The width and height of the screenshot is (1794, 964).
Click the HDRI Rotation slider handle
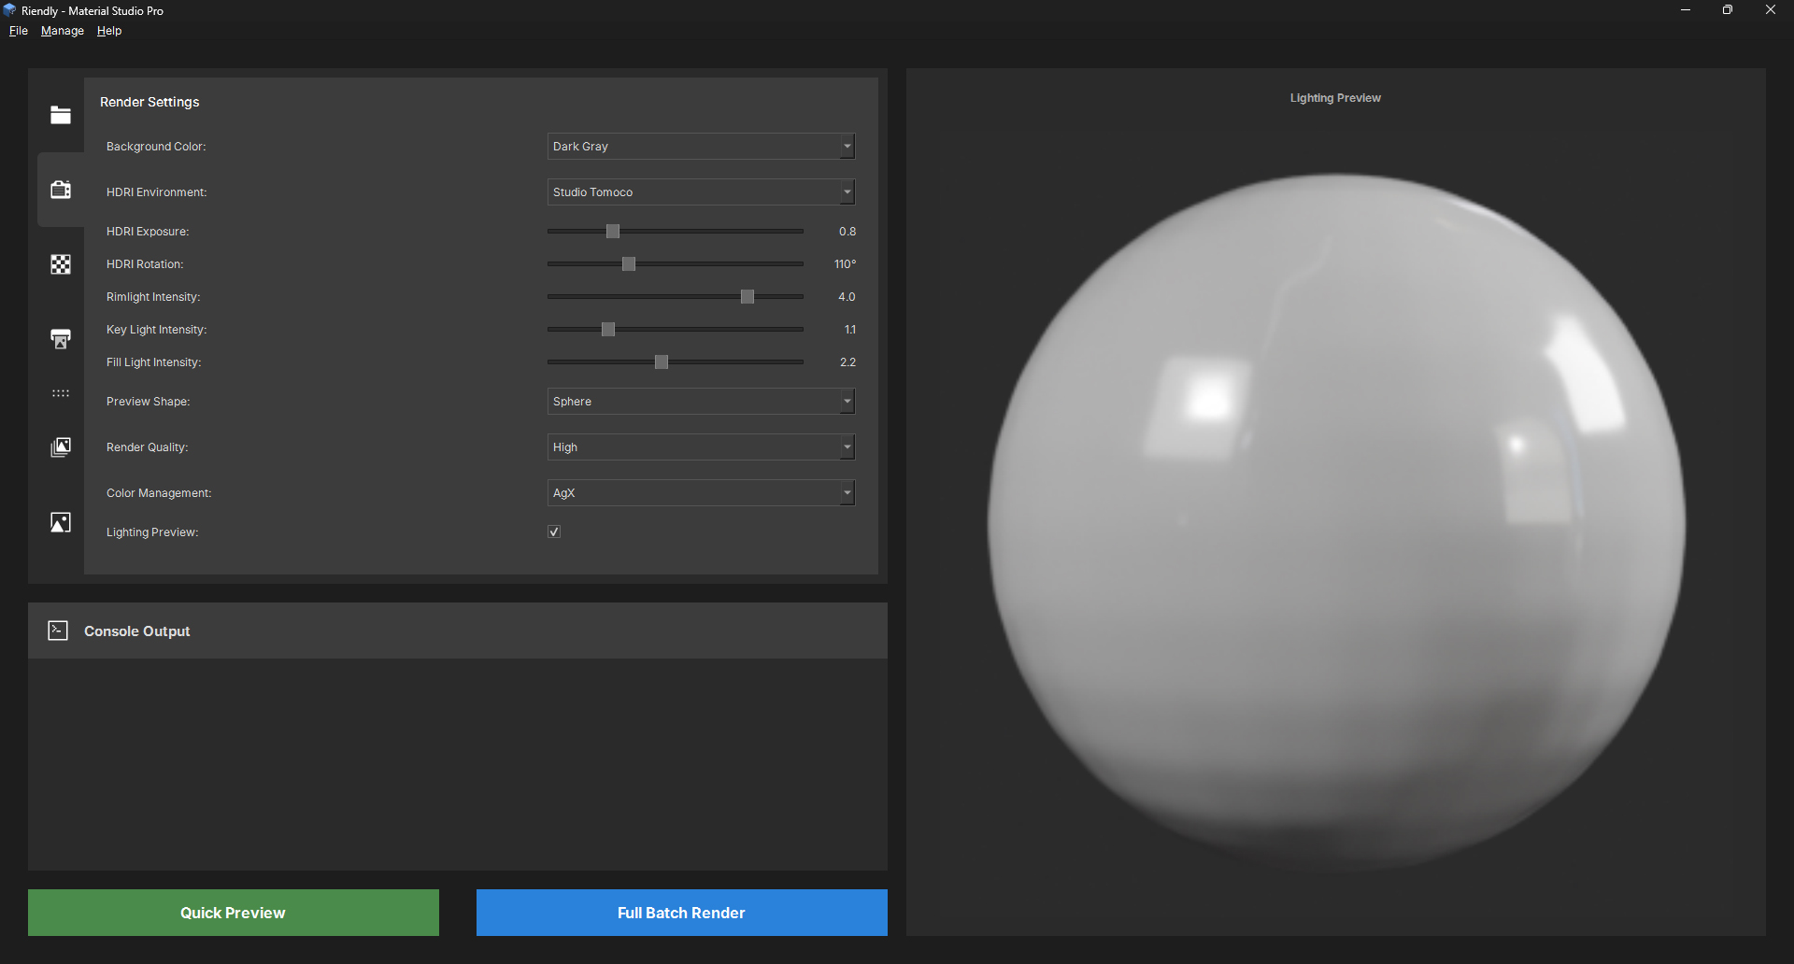pyautogui.click(x=629, y=263)
